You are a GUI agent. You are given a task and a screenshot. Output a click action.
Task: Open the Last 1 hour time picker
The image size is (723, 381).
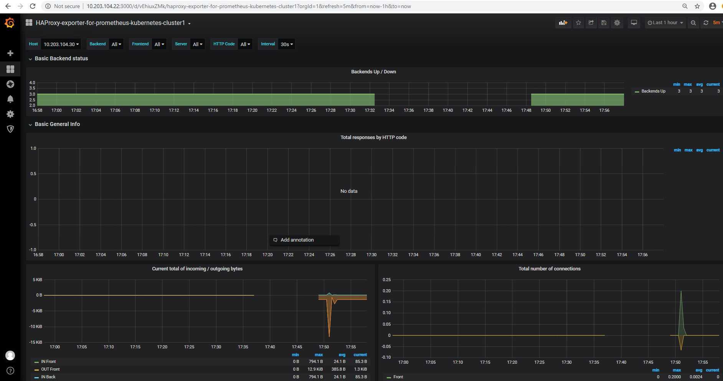tap(665, 23)
